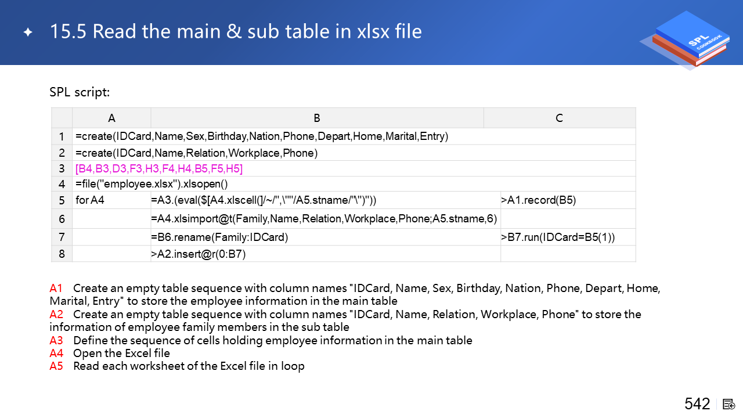The width and height of the screenshot is (743, 418).
Task: Click the magenta cell sequence in row 3
Action: [x=159, y=169]
